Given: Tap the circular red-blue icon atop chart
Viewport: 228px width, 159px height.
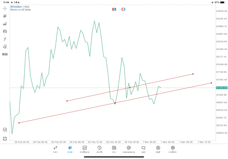Looking at the screenshot, I should point(123,9).
